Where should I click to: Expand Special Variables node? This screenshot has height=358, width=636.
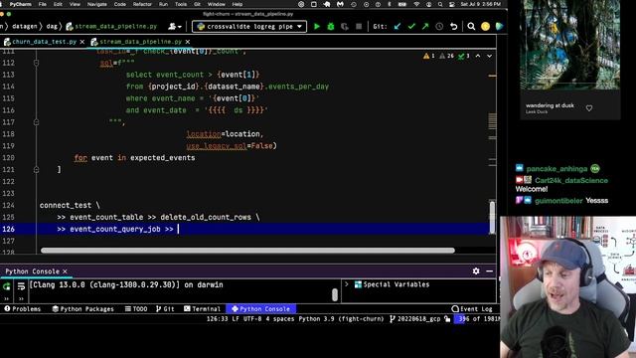click(347, 284)
